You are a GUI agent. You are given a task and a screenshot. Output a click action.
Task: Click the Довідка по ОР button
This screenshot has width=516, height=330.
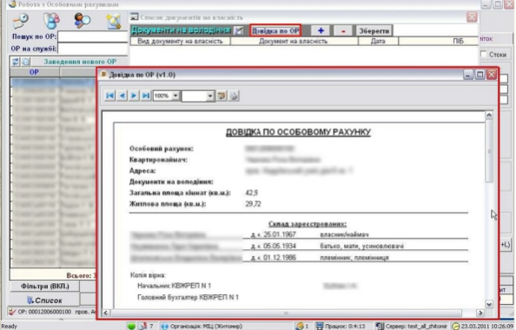pyautogui.click(x=275, y=31)
